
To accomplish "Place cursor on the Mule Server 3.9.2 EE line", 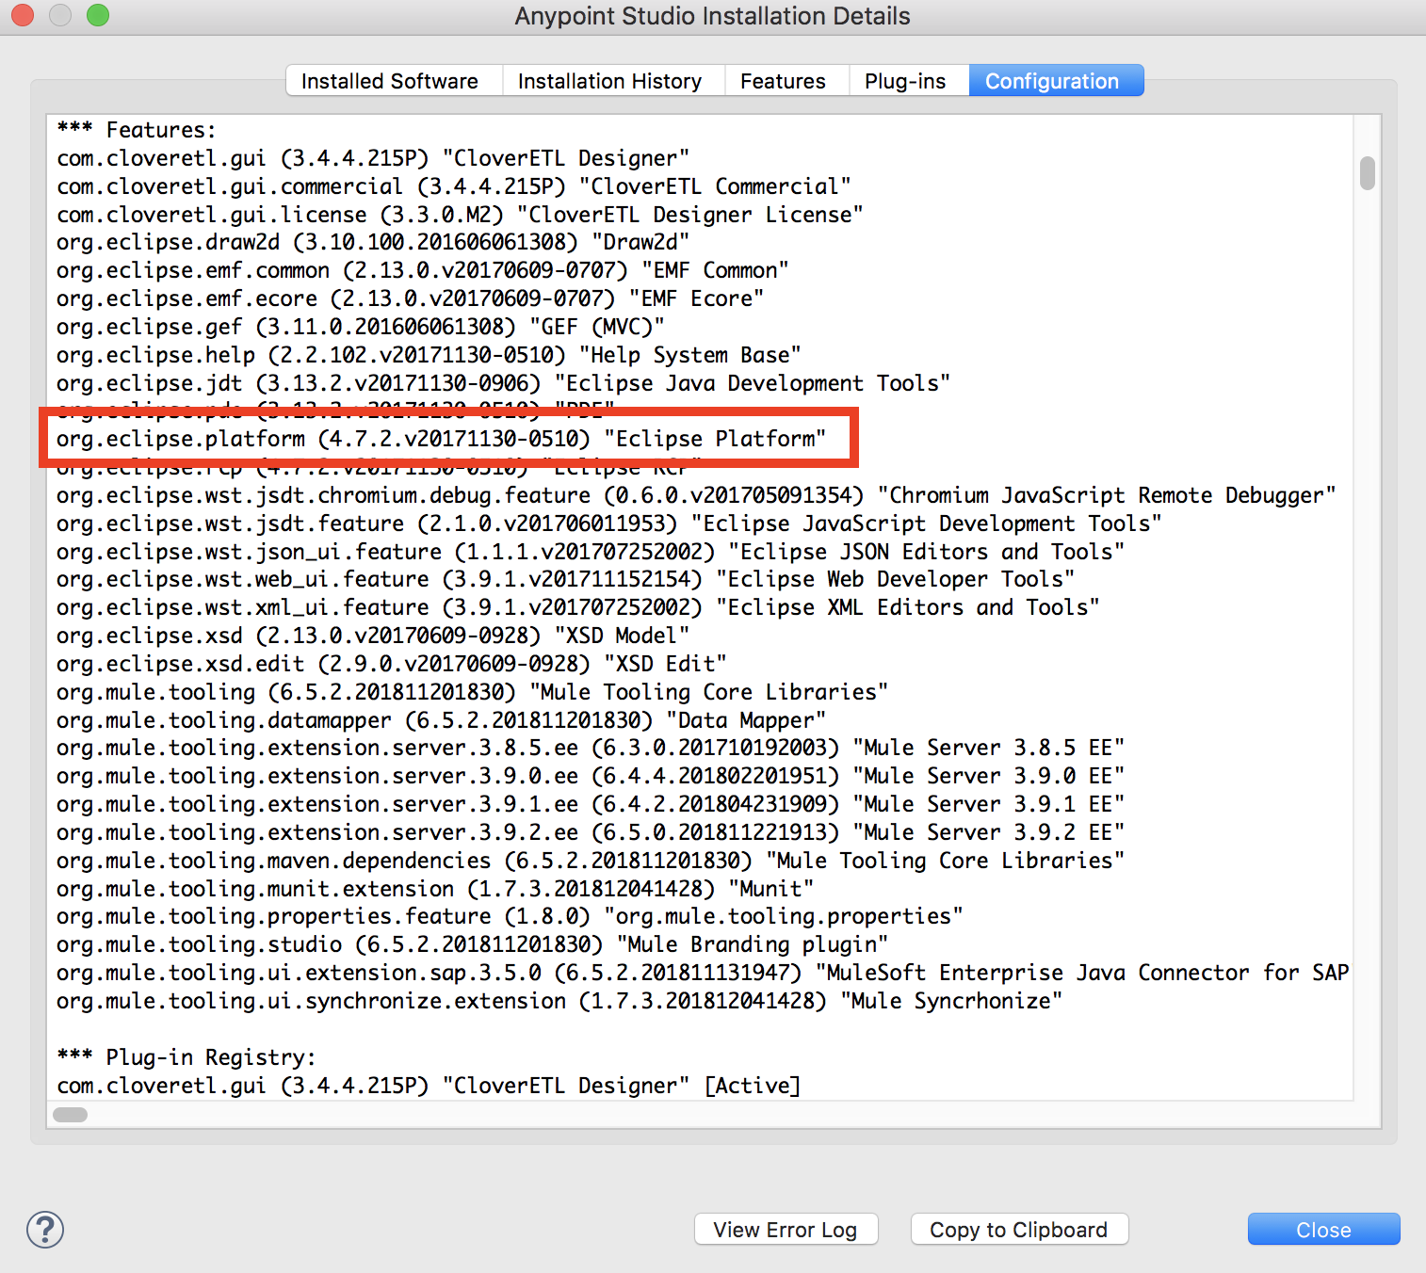I will (x=590, y=832).
